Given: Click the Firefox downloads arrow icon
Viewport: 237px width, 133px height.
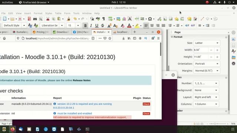Looking at the screenshot, I should (123, 38).
